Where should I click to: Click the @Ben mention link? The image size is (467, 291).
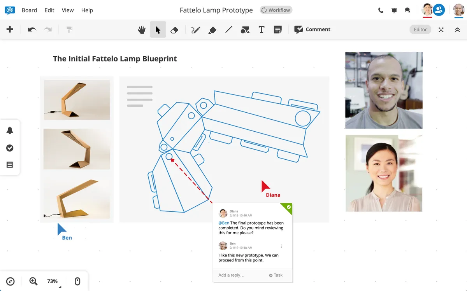click(223, 223)
